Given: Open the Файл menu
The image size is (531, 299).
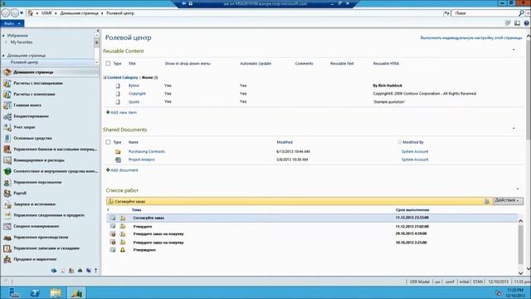Looking at the screenshot, I should (x=12, y=23).
